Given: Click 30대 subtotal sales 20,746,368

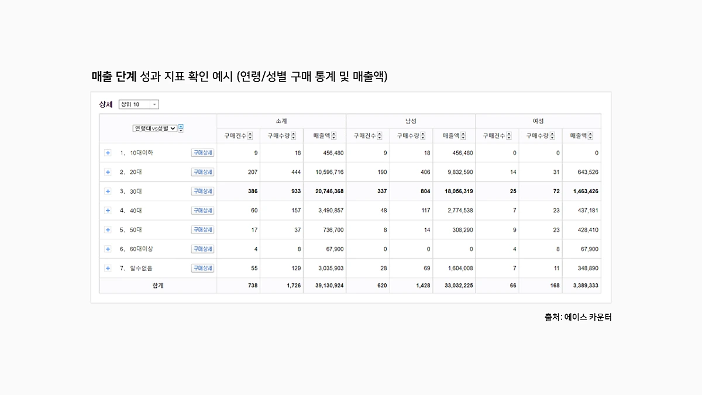Looking at the screenshot, I should pyautogui.click(x=329, y=191).
